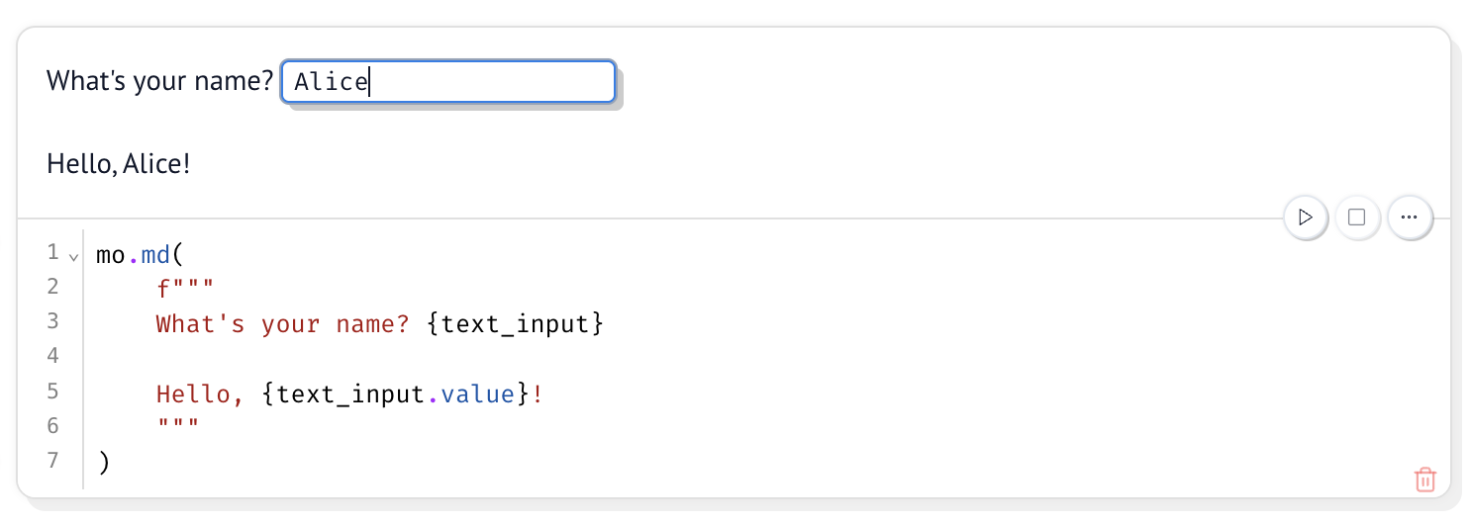Click {text_input} on code line 3
Screen dimensions: 1471x524
[x=515, y=323]
